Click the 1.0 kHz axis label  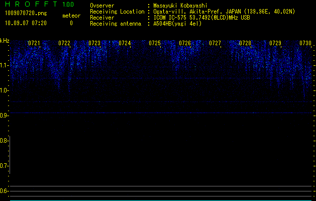tap(4, 91)
